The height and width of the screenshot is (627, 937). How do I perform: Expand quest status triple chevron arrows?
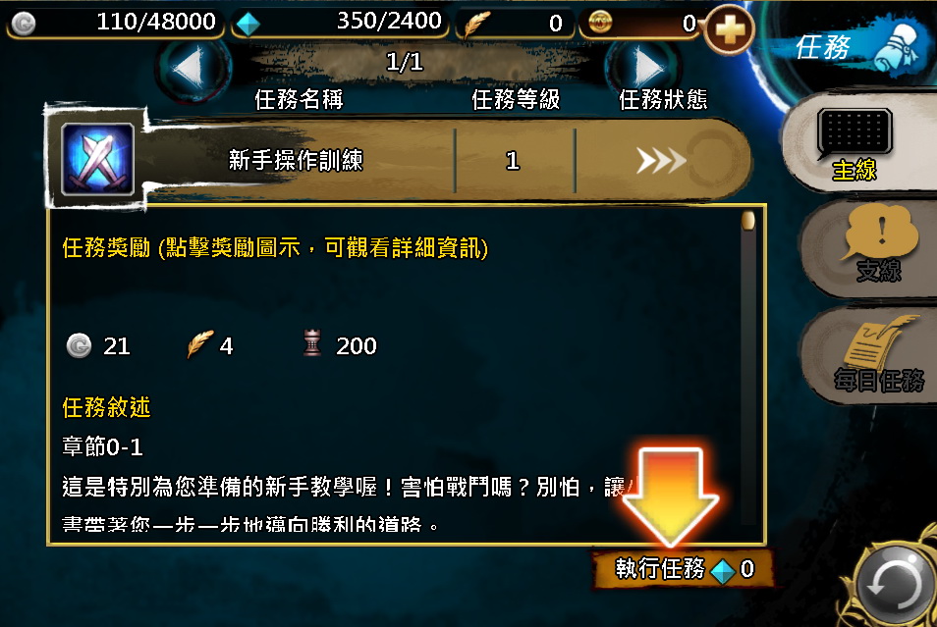tap(661, 161)
